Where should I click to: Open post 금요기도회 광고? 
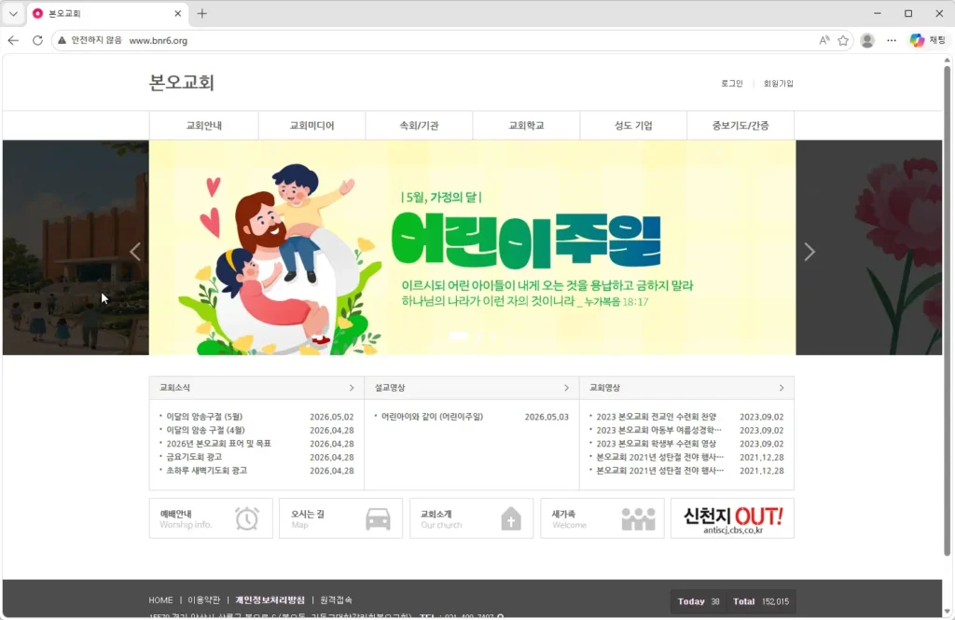click(194, 457)
